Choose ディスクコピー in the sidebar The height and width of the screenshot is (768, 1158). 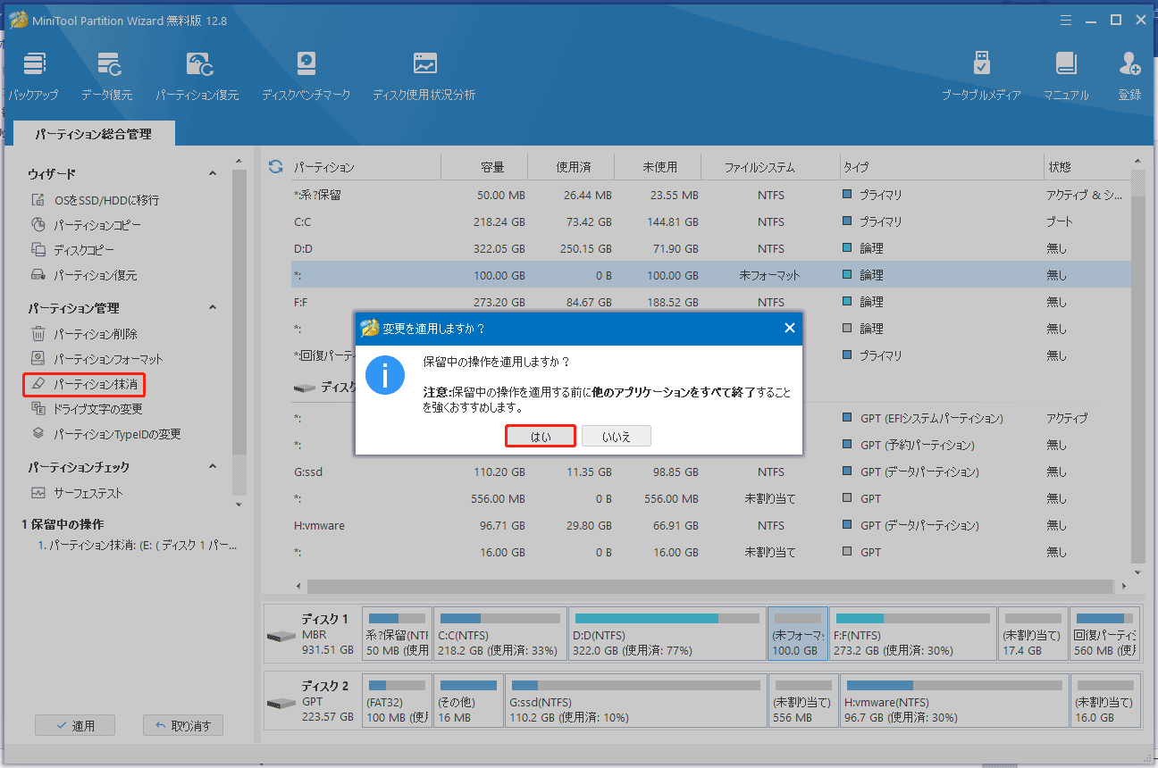click(x=73, y=250)
